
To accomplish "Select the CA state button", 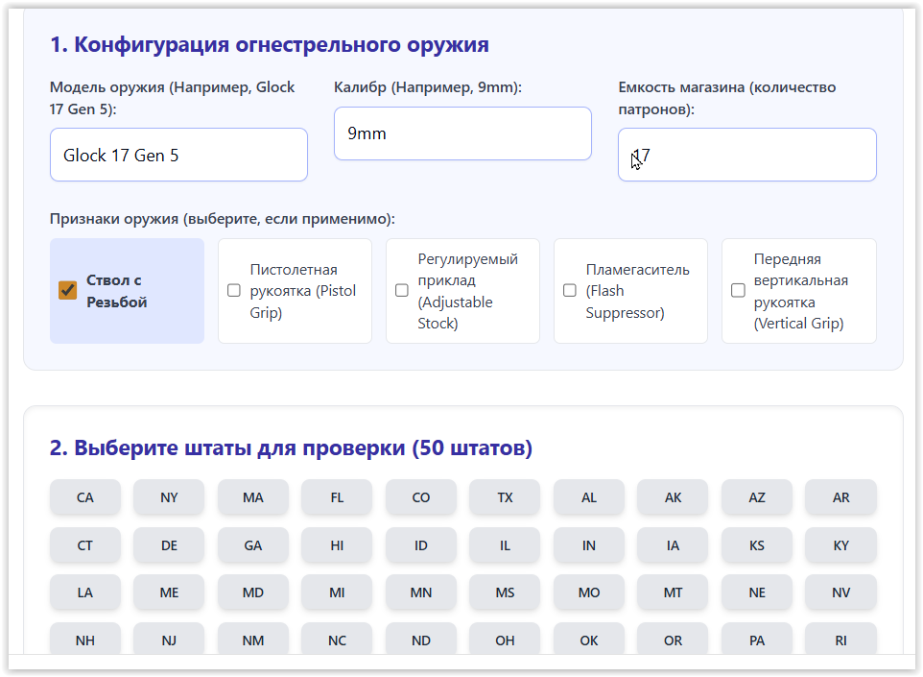I will [85, 497].
